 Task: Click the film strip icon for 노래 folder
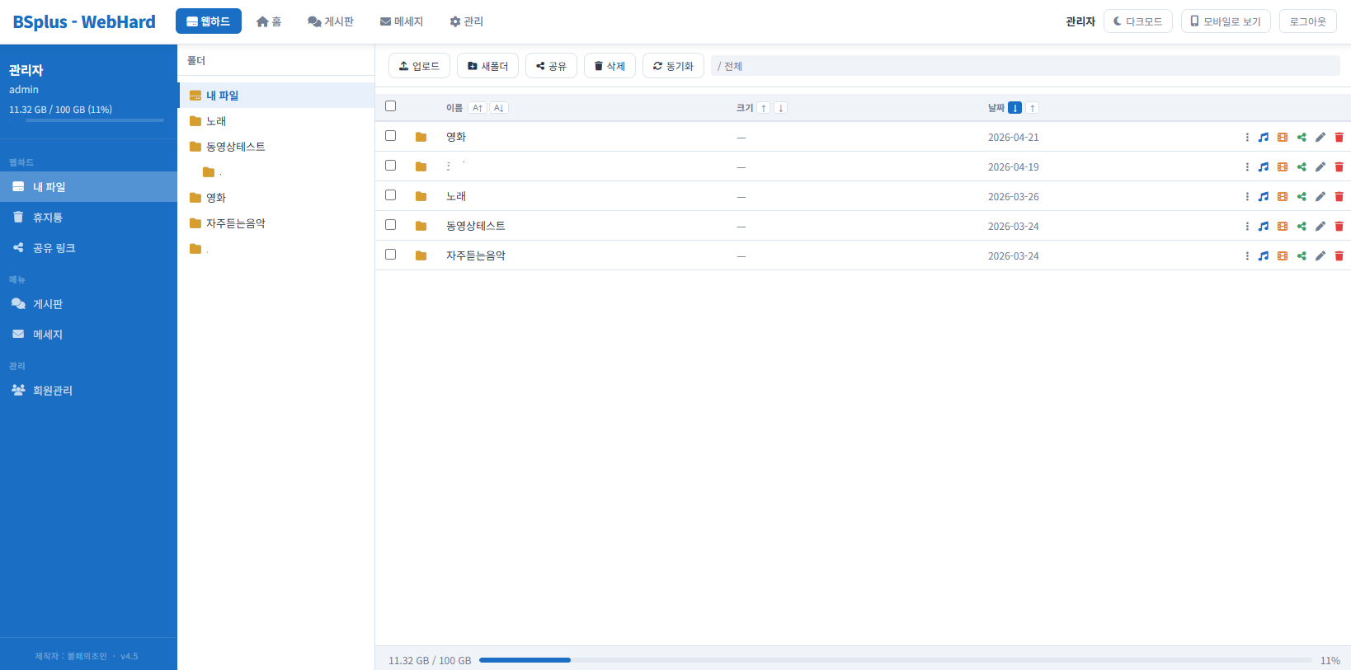[x=1283, y=197]
